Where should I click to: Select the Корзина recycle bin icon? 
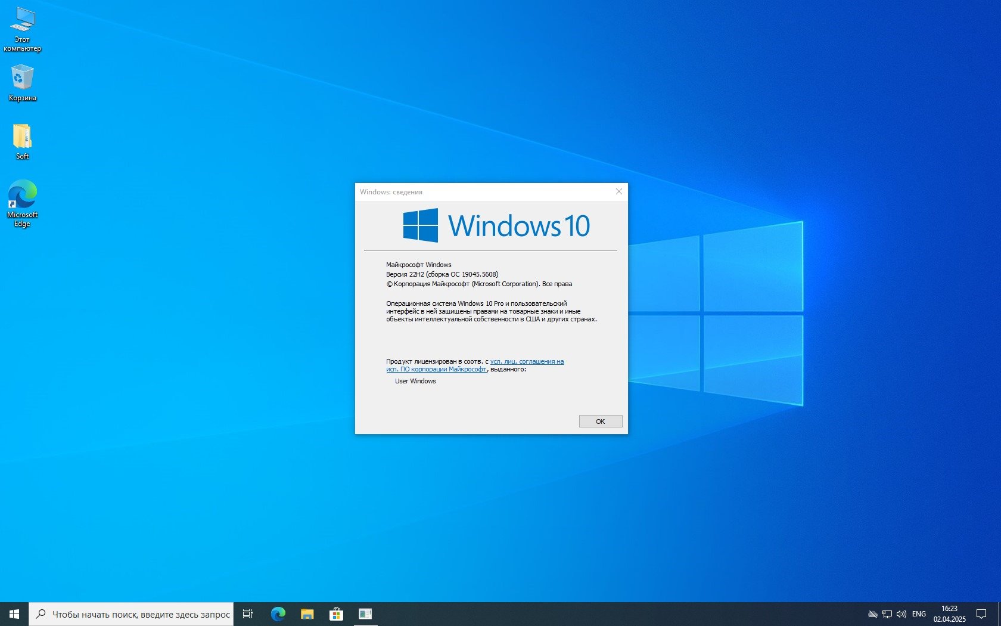(22, 83)
